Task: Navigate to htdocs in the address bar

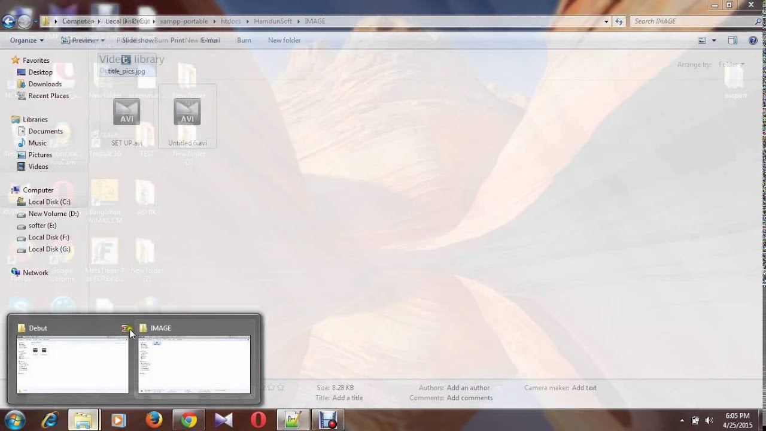Action: click(231, 21)
